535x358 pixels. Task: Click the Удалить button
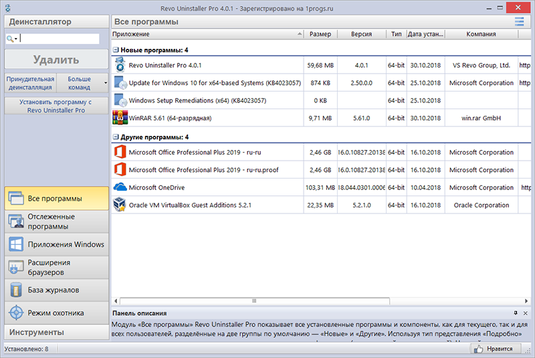[x=57, y=60]
